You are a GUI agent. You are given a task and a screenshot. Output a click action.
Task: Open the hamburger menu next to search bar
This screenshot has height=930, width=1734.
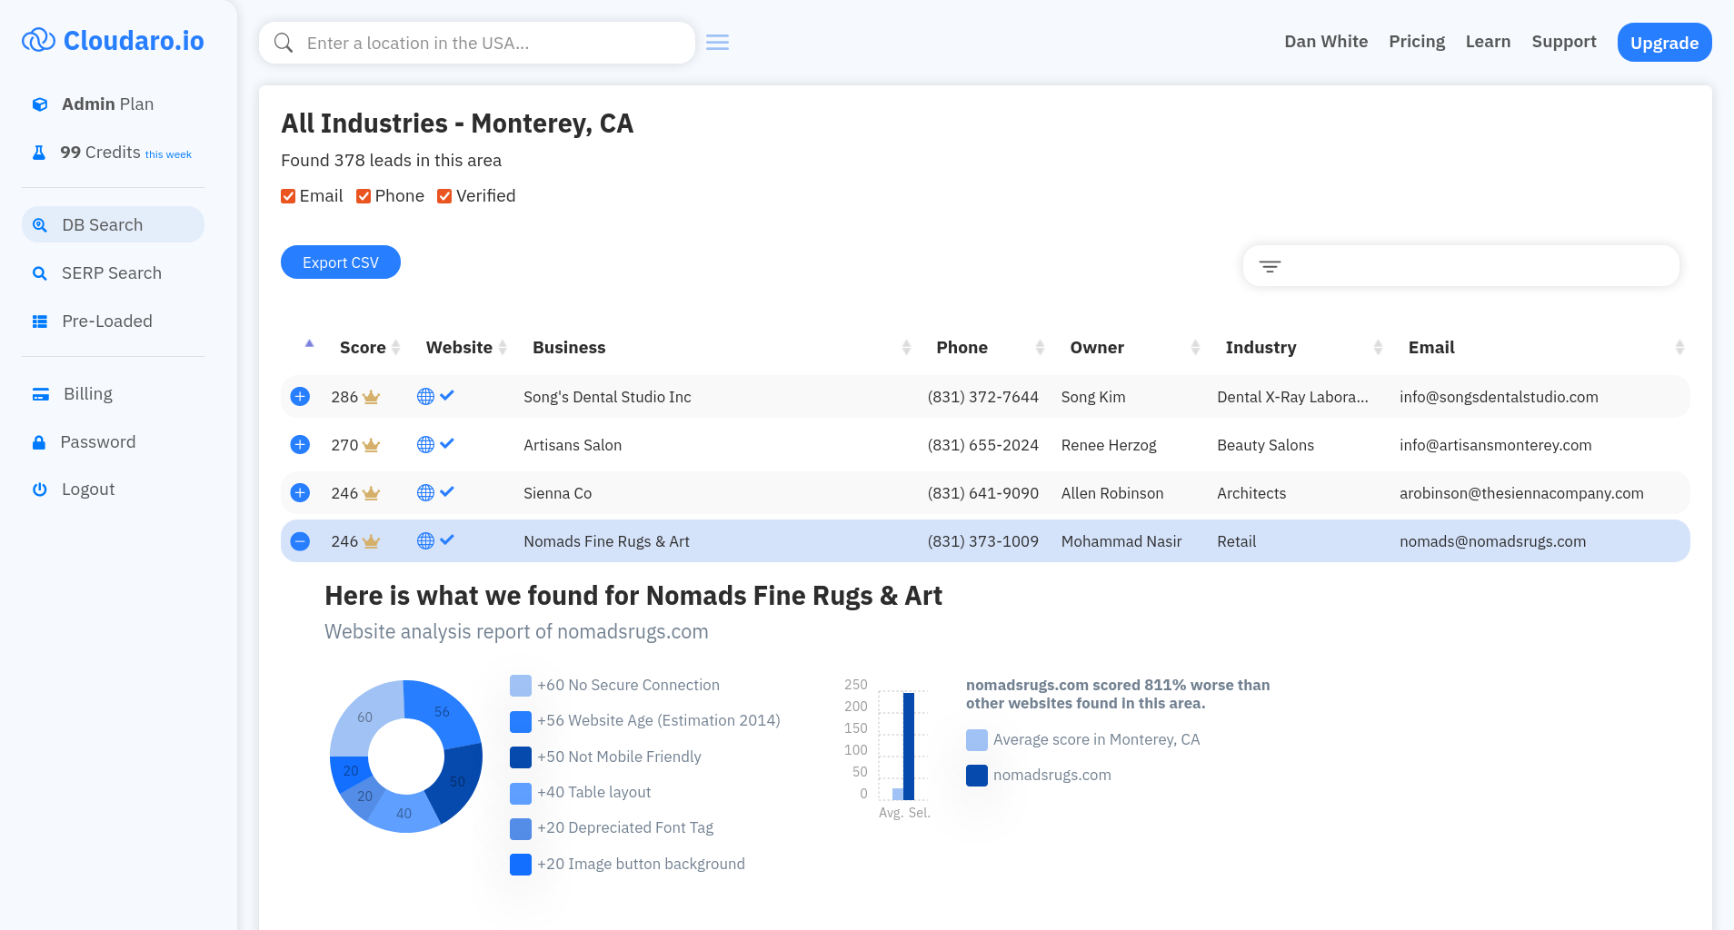pos(718,43)
